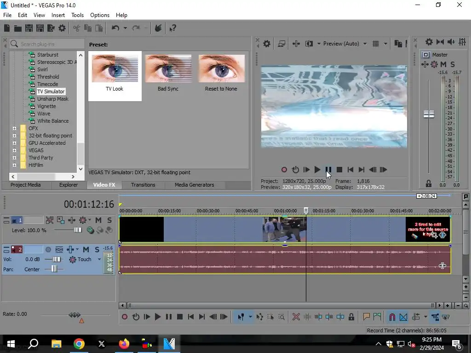Open the Insert menu
The height and width of the screenshot is (353, 471).
[58, 15]
